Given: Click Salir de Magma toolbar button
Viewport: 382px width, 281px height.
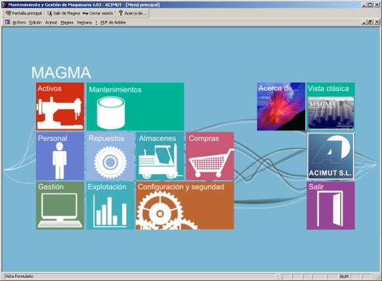Looking at the screenshot, I should pyautogui.click(x=64, y=13).
